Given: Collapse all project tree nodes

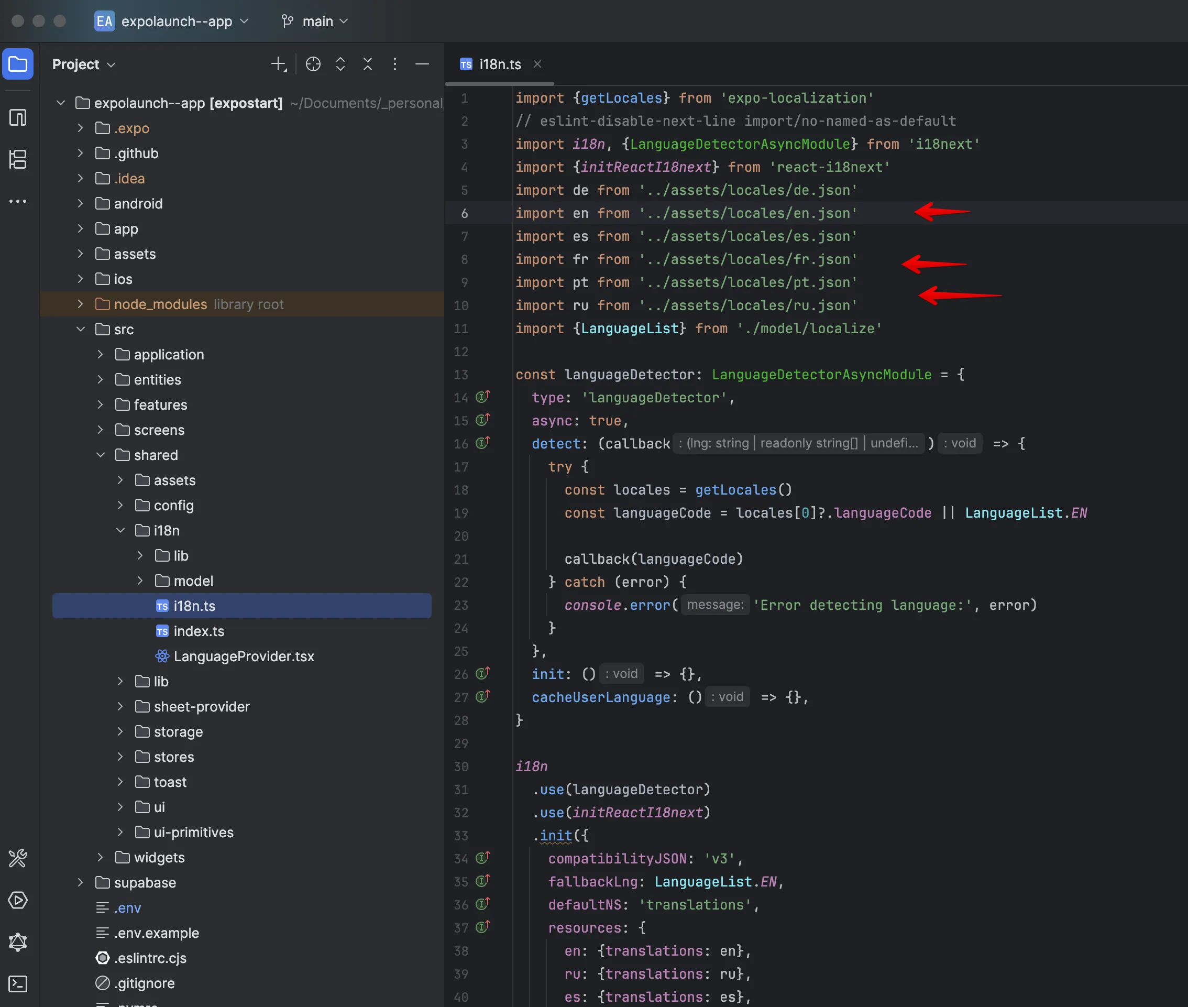Looking at the screenshot, I should point(368,64).
